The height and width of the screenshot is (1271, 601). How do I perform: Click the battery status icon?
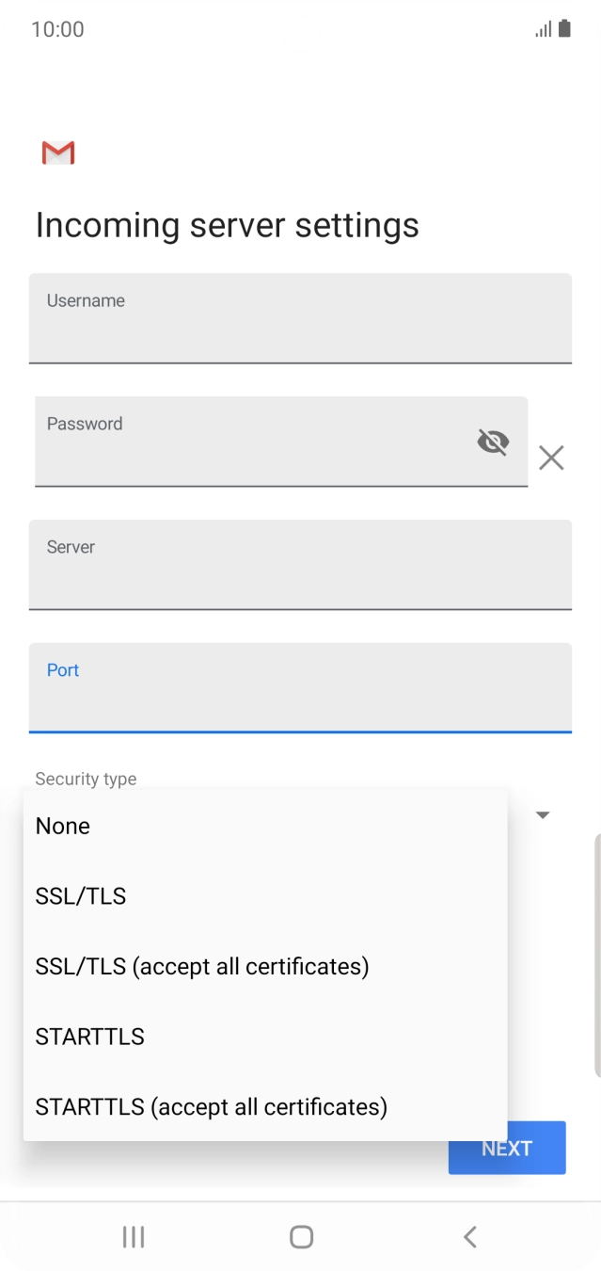point(565,29)
